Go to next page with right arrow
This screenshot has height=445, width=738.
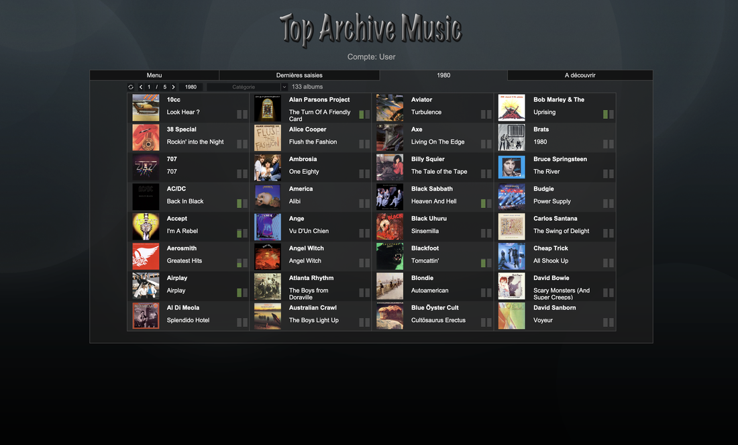(173, 87)
